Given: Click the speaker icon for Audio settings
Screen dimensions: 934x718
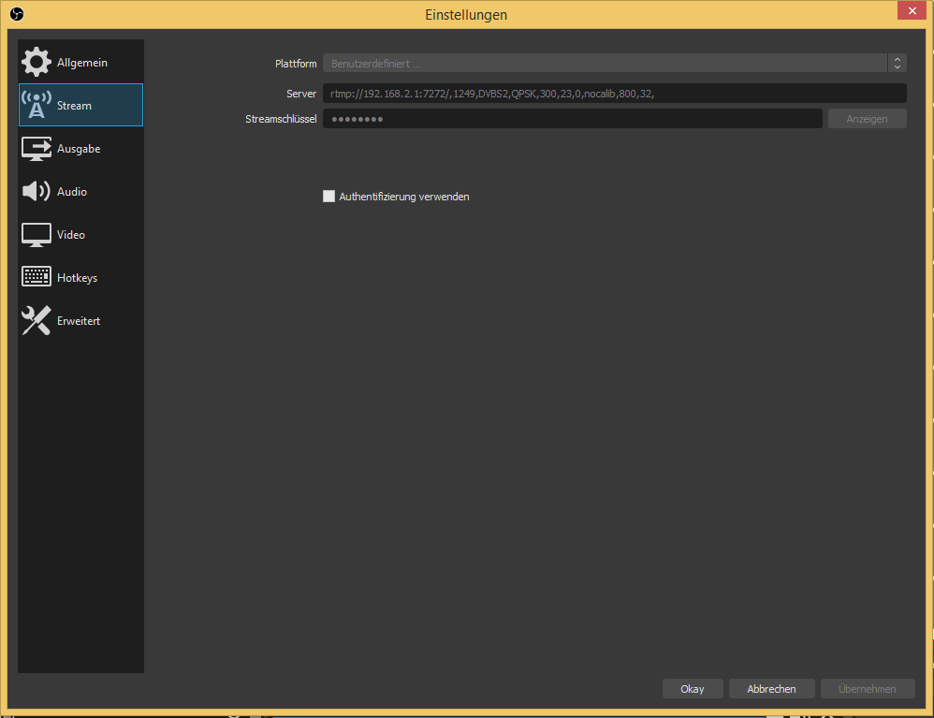Looking at the screenshot, I should coord(36,192).
